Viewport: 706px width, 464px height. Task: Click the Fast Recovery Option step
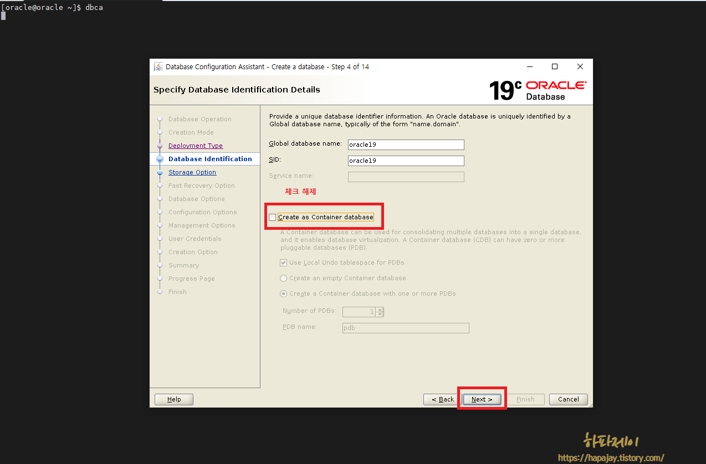coord(202,185)
